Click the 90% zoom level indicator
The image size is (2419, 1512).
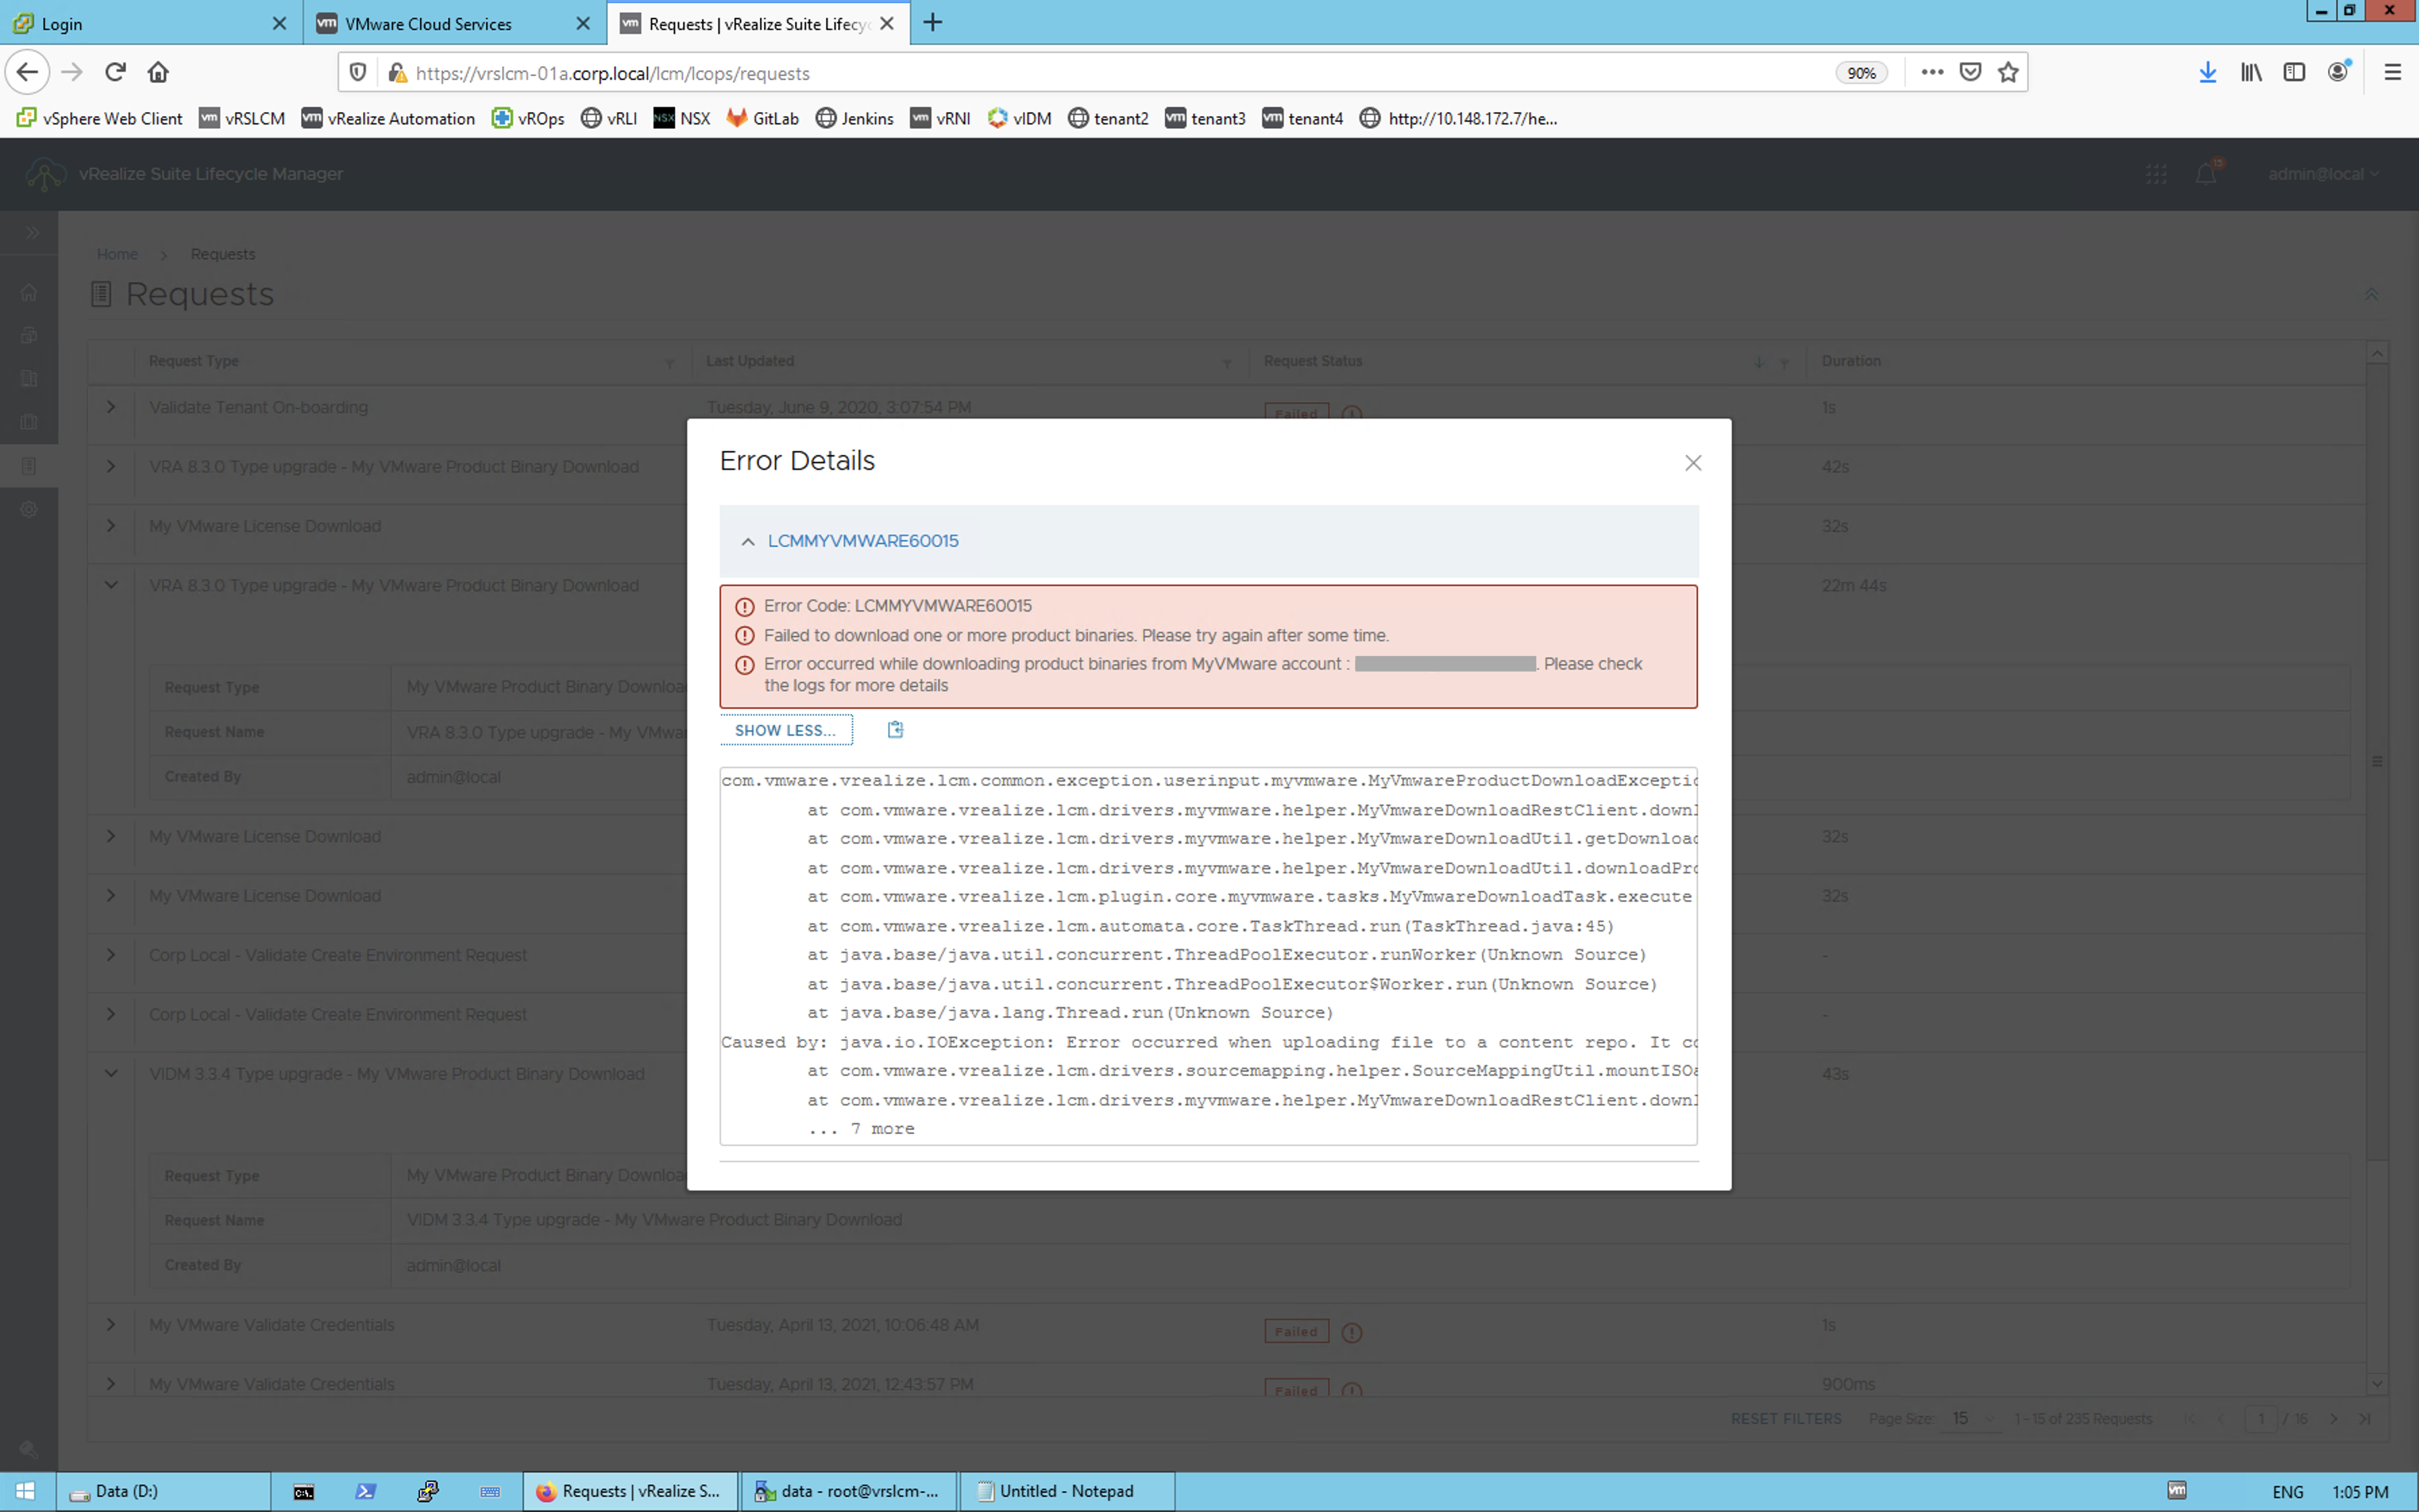pyautogui.click(x=1860, y=73)
